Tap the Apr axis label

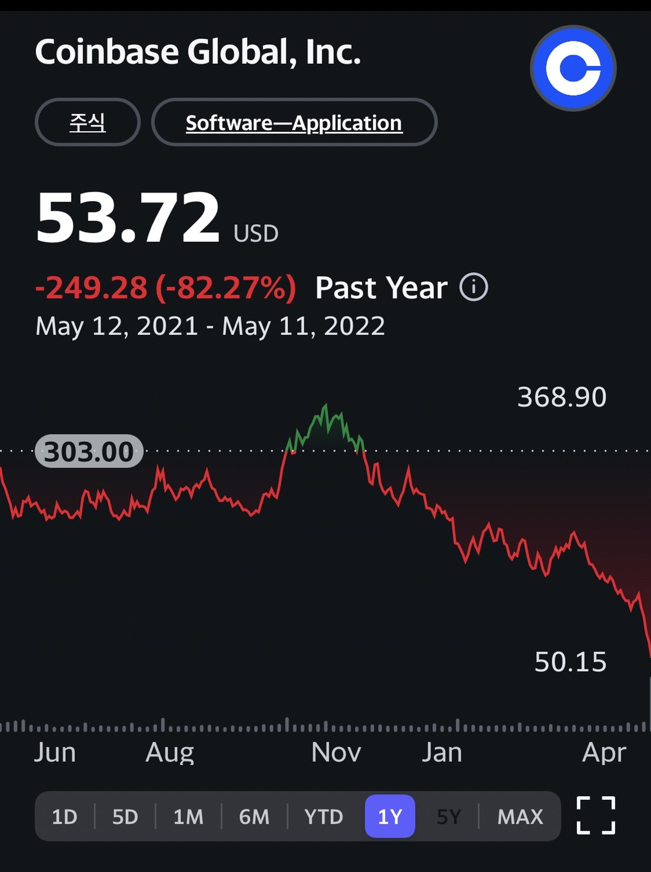click(x=604, y=753)
